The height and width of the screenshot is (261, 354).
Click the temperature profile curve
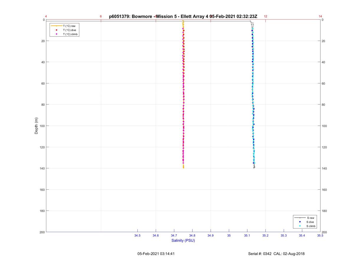point(183,94)
